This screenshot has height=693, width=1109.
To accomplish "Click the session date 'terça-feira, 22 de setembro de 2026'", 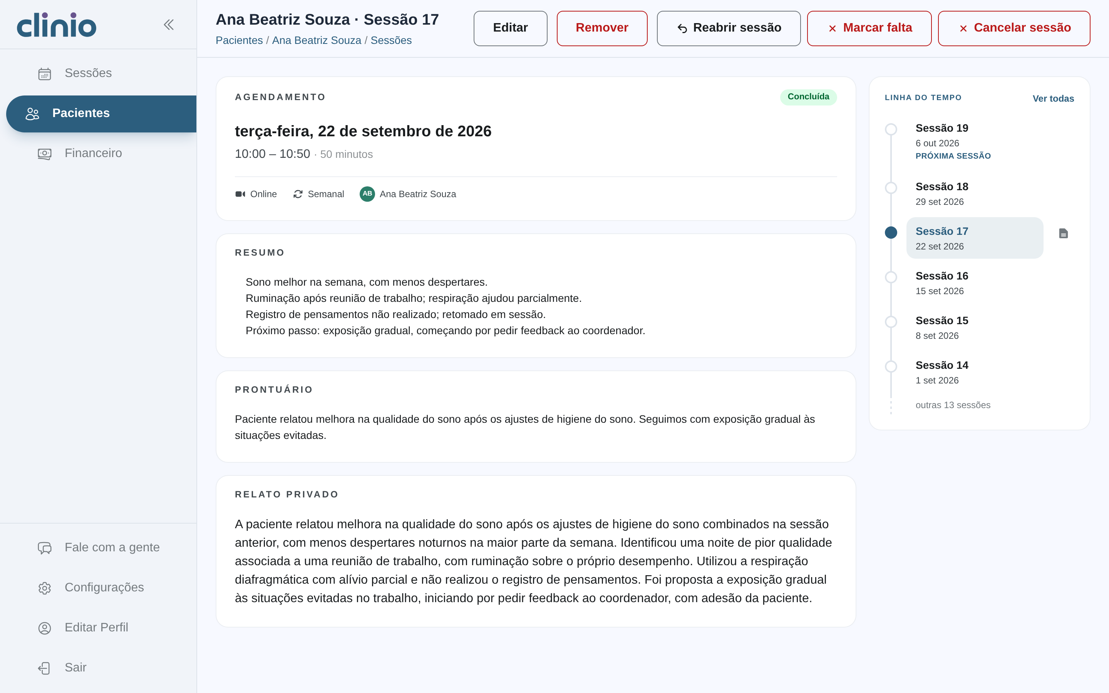I will (363, 131).
